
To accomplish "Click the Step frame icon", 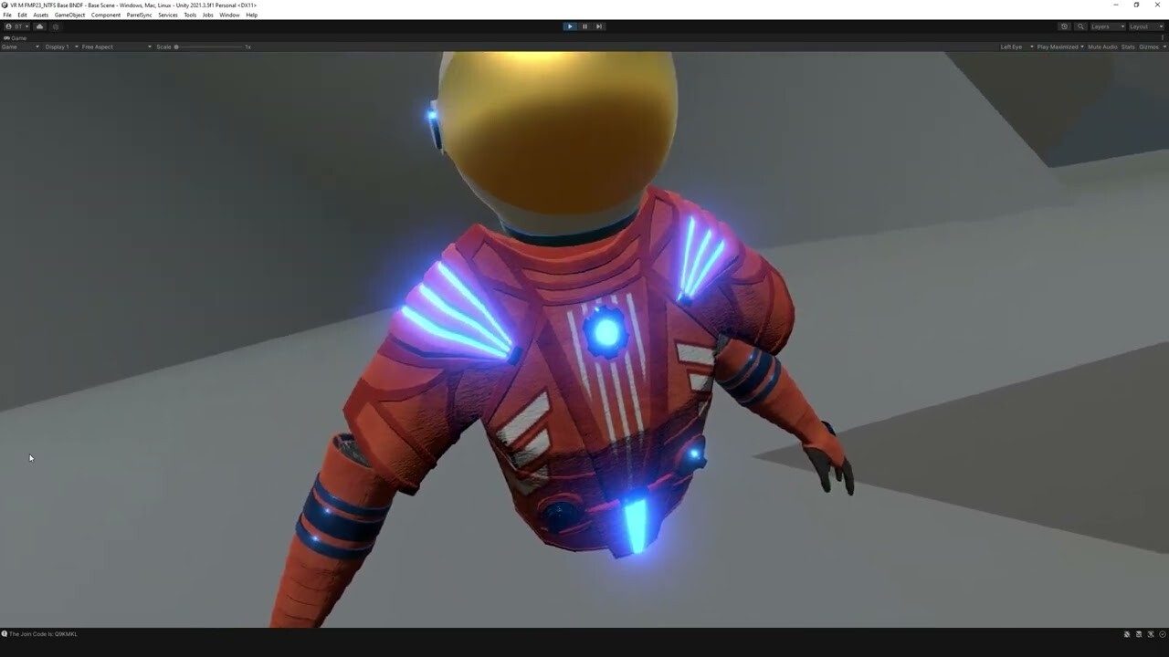I will click(x=599, y=26).
